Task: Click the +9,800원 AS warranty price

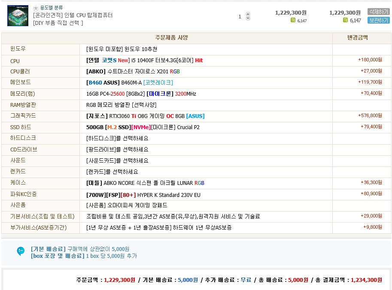Action: coord(373,227)
